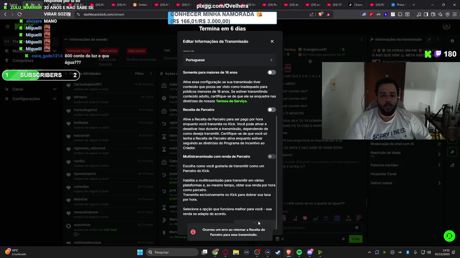The width and height of the screenshot is (460, 258).
Task: Click the heart icon beside CarlosSujeira1911
Action: click(69, 86)
